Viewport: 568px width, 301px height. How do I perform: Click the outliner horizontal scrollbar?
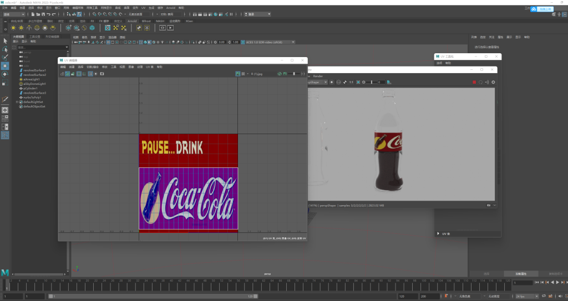click(39, 274)
